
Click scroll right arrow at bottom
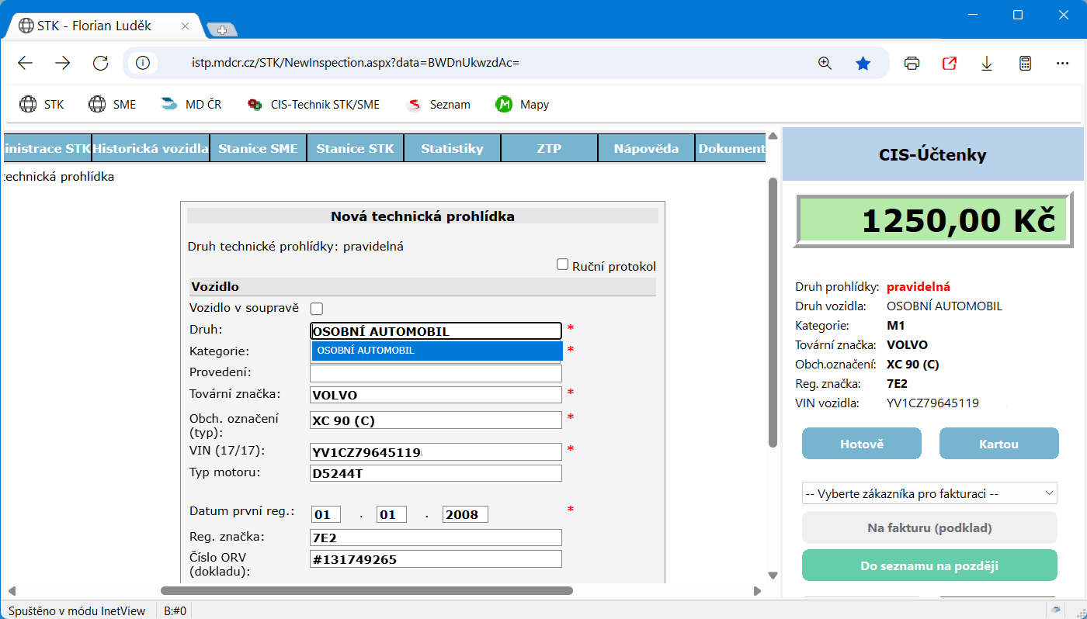point(758,591)
